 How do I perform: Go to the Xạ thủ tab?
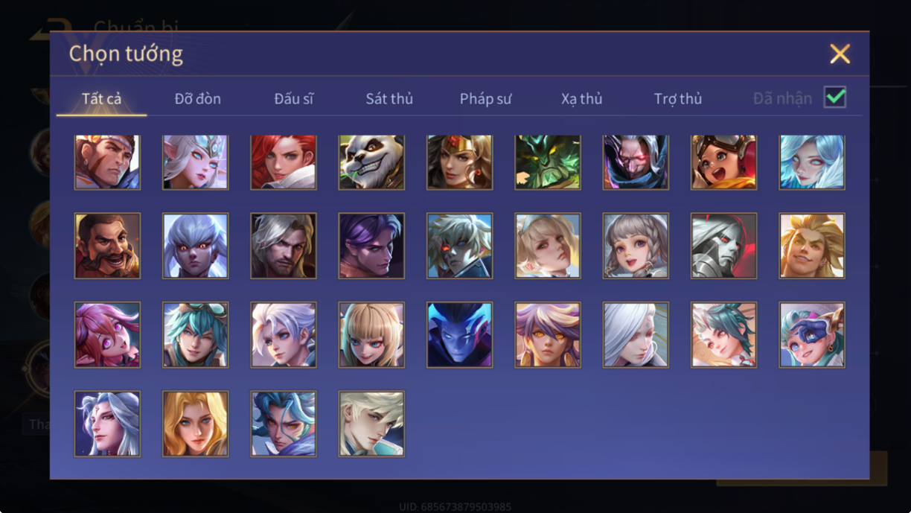coord(581,98)
